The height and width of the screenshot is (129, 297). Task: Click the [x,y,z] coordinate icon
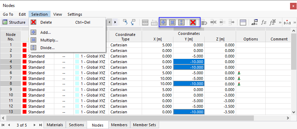(x=288, y=22)
